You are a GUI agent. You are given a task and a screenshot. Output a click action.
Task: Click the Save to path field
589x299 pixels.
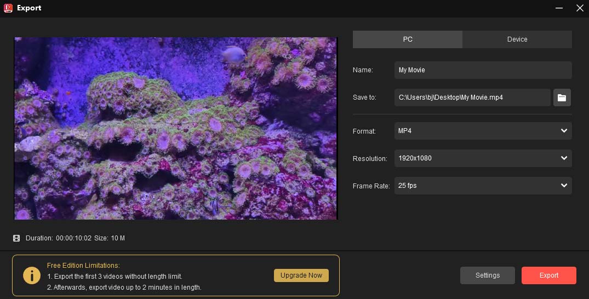pyautogui.click(x=472, y=97)
